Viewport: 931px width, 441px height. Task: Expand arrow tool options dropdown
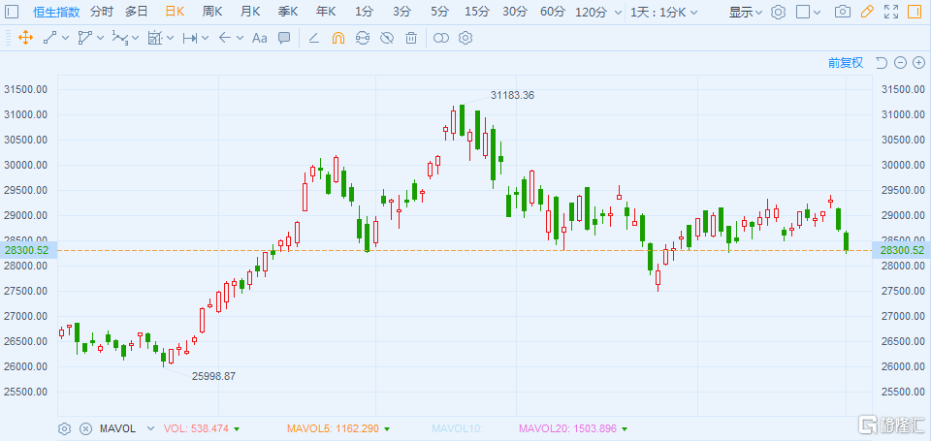coord(240,38)
